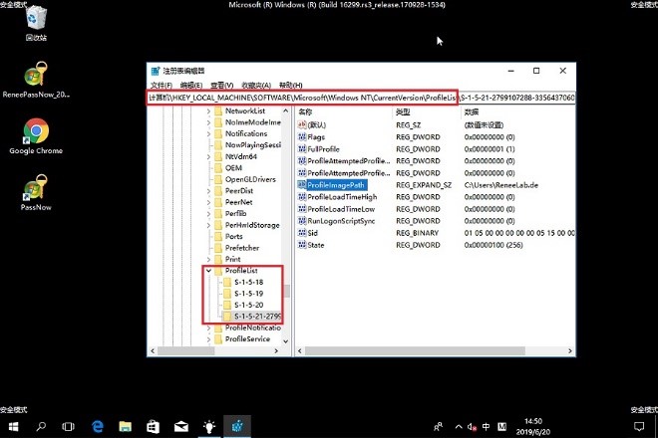Open Microsoft Store from taskbar
658x438 pixels.
point(153,427)
